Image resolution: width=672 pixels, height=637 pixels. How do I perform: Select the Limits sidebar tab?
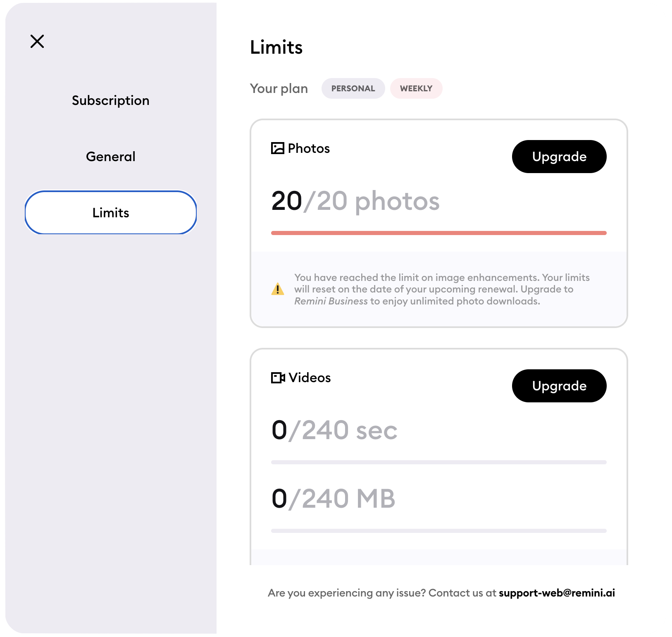tap(111, 212)
